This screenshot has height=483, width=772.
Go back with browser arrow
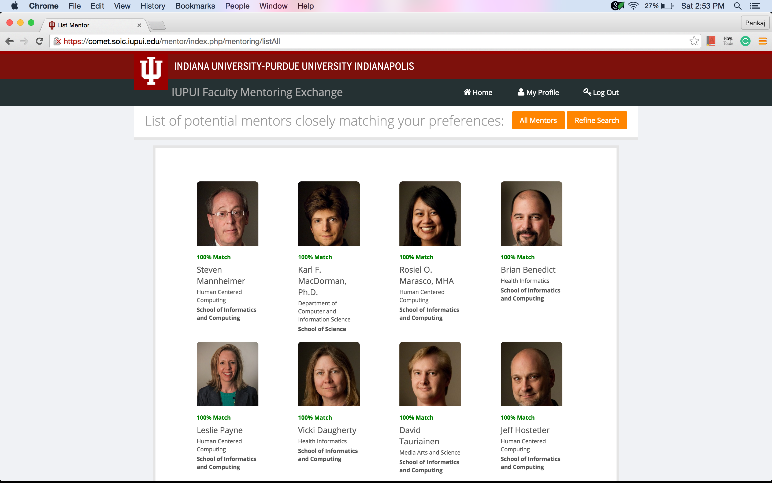pyautogui.click(x=10, y=41)
